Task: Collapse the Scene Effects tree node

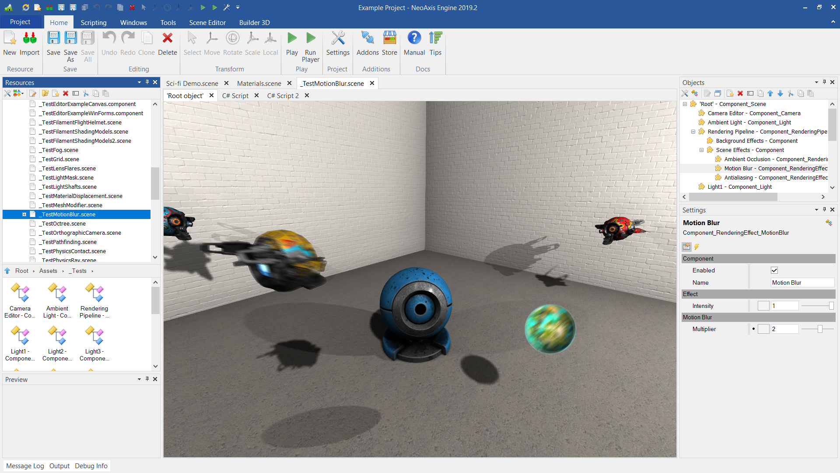Action: [x=701, y=150]
